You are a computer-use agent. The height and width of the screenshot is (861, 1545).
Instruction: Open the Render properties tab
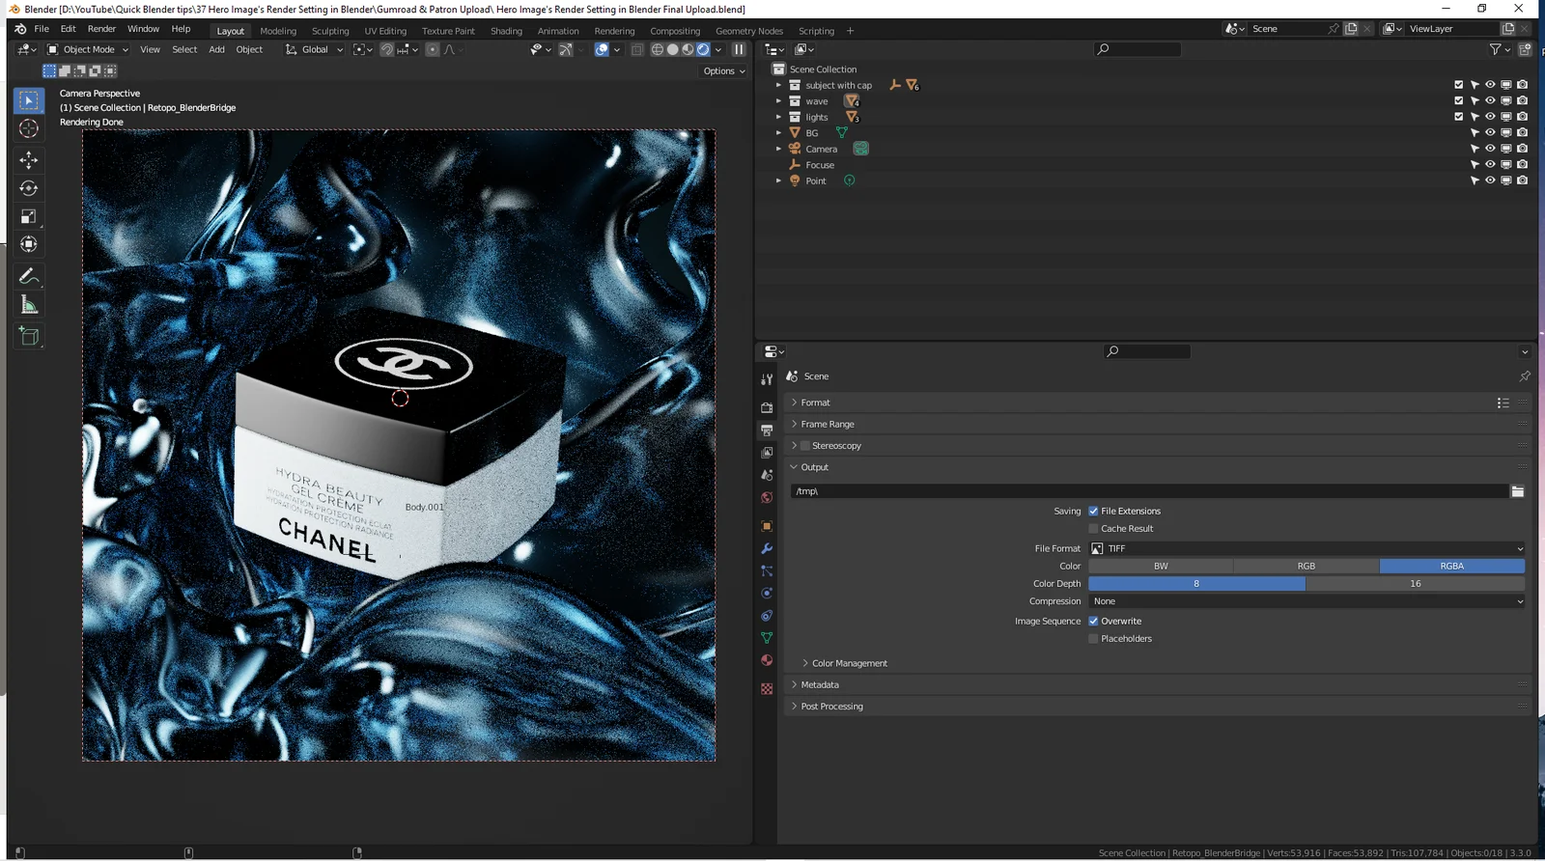pyautogui.click(x=767, y=407)
